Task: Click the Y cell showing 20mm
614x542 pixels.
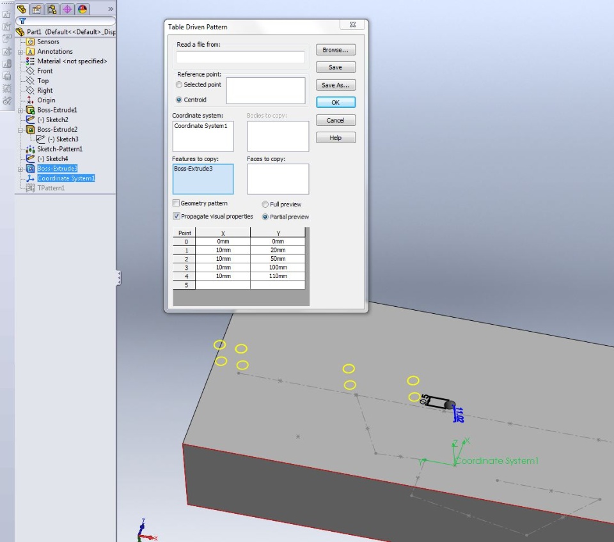Action: click(x=278, y=250)
